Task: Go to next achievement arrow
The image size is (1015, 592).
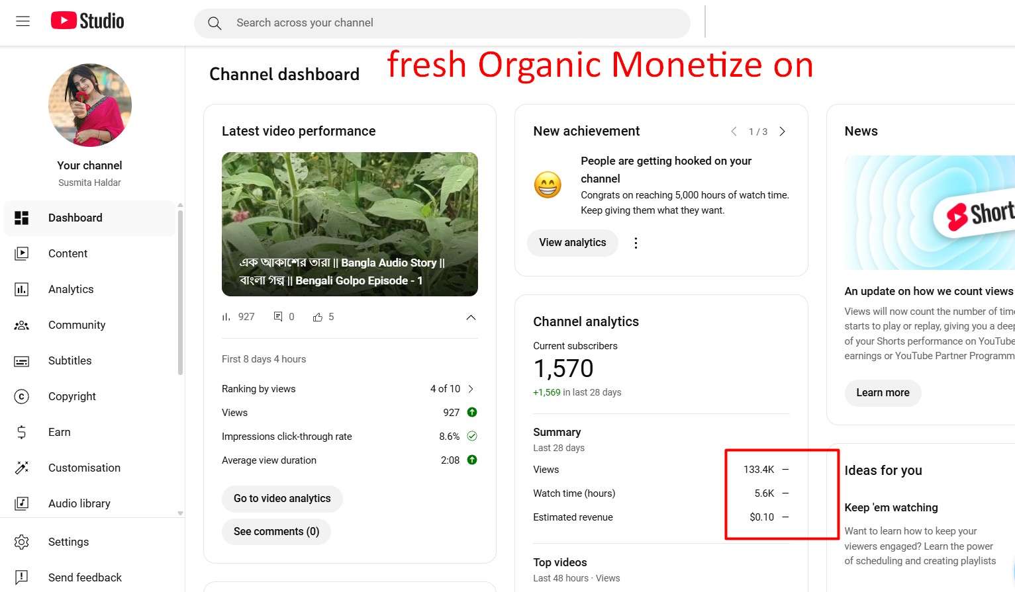Action: tap(783, 132)
